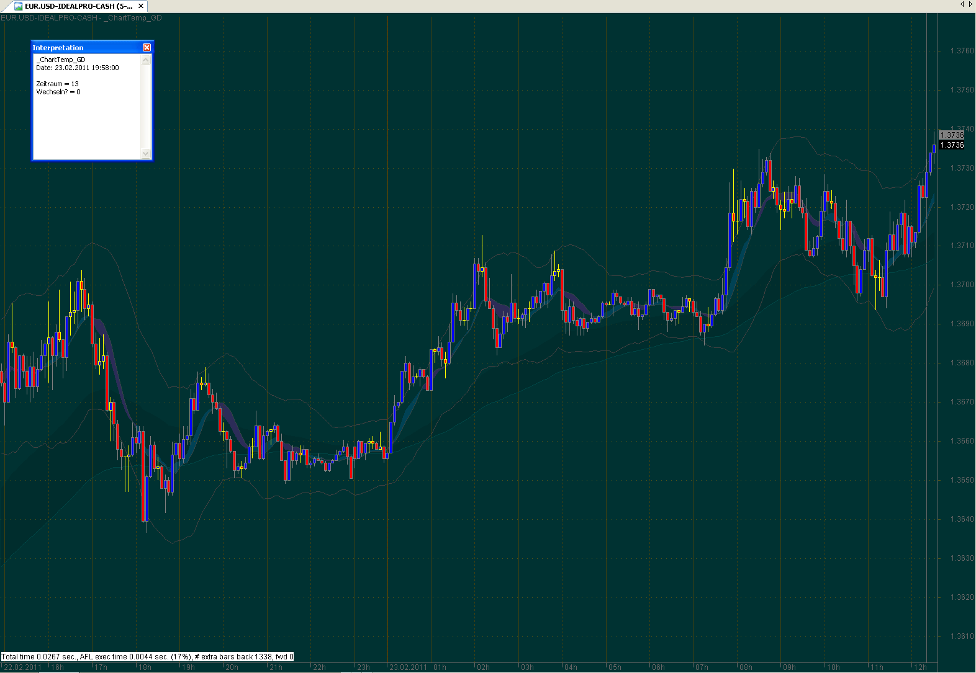
Task: Click the 06h label on the time axis
Action: click(658, 667)
